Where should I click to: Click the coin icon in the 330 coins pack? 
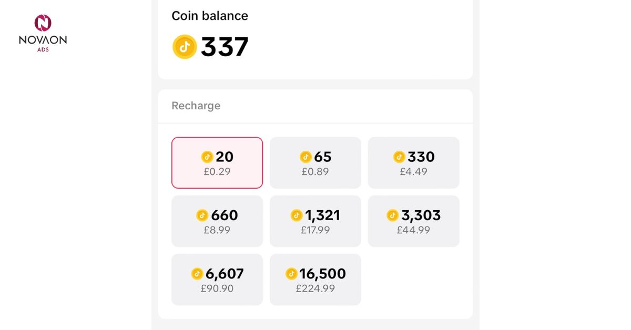click(x=399, y=157)
